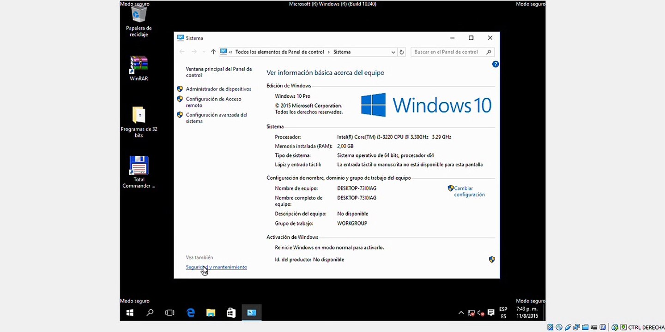
Task: Click the VirtualBox keyboard capture arrow icon
Action: (623, 327)
